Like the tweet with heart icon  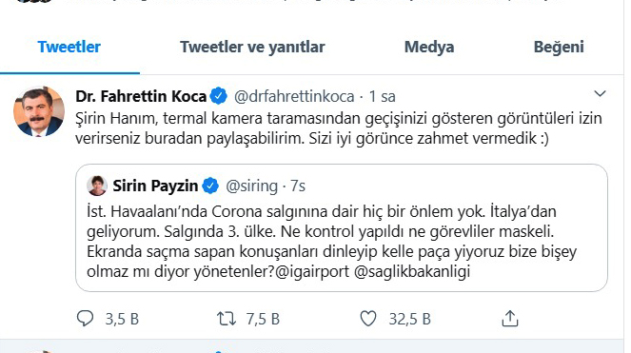coord(368,319)
